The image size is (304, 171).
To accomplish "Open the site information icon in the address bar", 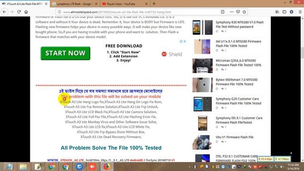I will (x=59, y=12).
